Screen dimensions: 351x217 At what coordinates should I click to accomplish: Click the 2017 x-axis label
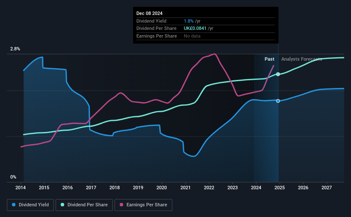pos(91,188)
